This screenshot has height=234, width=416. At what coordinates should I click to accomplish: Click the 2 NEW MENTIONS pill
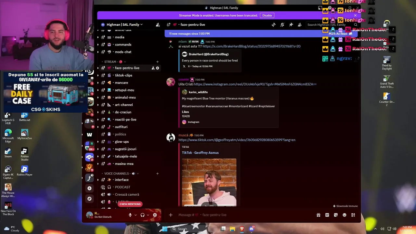[130, 204]
